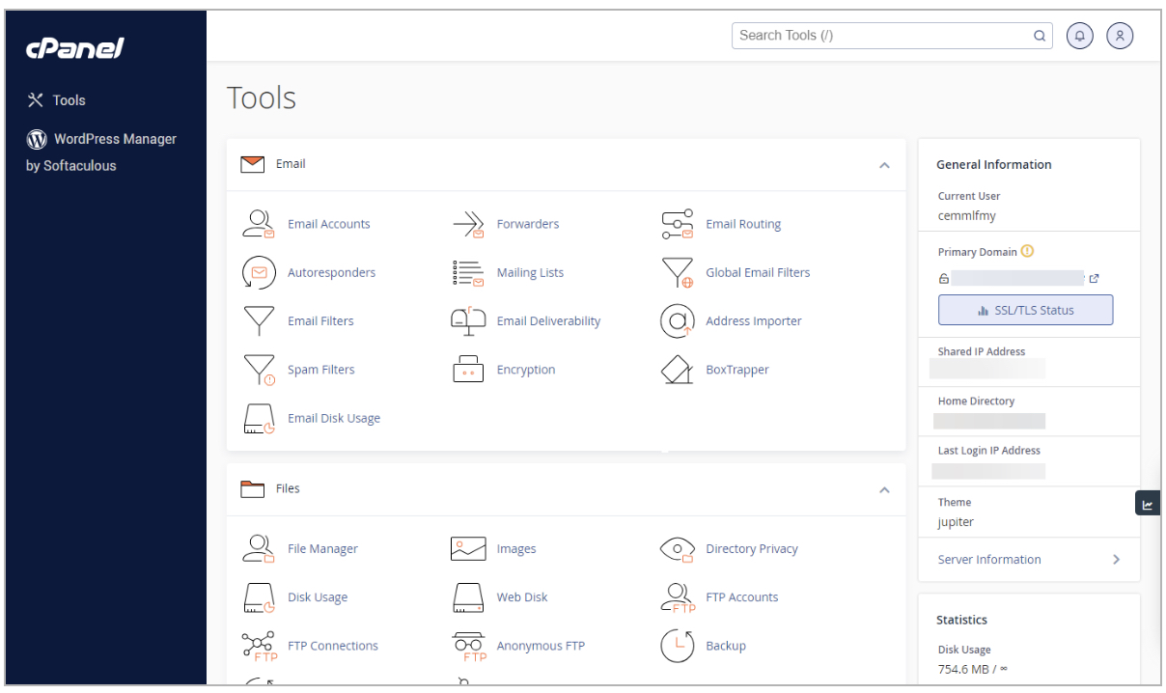Open the user account menu
Image resolution: width=1166 pixels, height=693 pixels.
(x=1120, y=35)
